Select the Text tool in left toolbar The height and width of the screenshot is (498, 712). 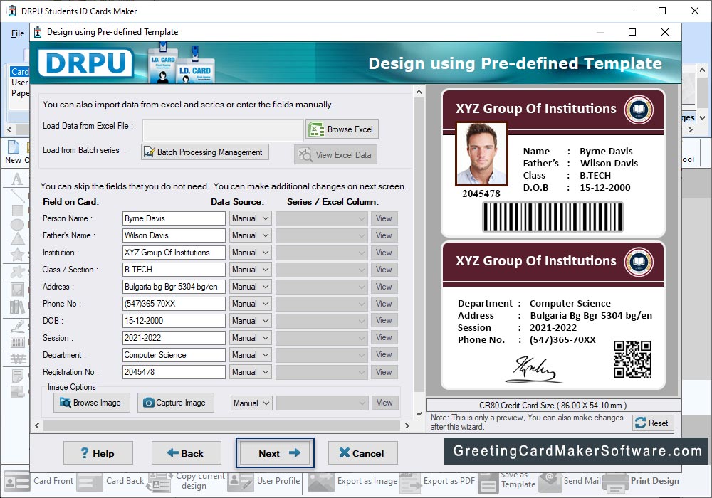tap(17, 179)
